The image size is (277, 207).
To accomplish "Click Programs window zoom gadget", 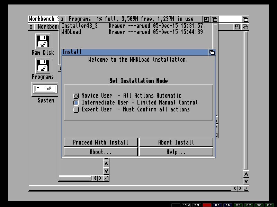I will (206, 19).
